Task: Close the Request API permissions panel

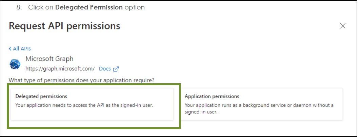Action: coord(342,26)
